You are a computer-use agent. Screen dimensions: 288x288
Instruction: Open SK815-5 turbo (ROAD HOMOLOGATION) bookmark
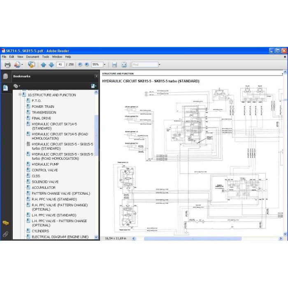tap(63, 156)
